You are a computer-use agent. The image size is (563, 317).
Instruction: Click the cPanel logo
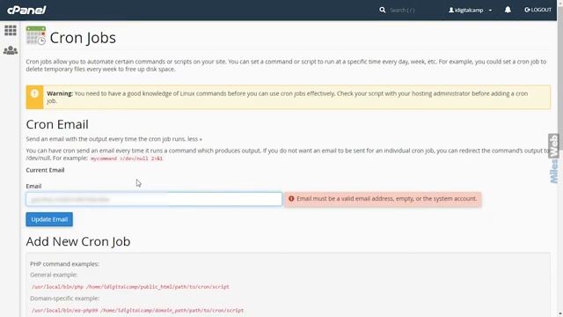pos(26,10)
